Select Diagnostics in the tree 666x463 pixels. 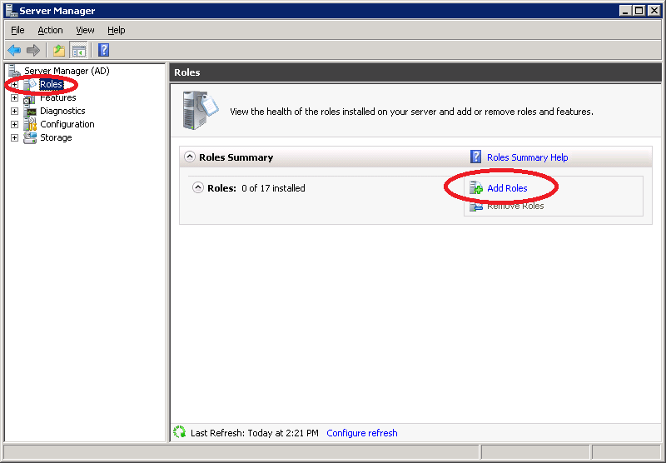tap(62, 111)
